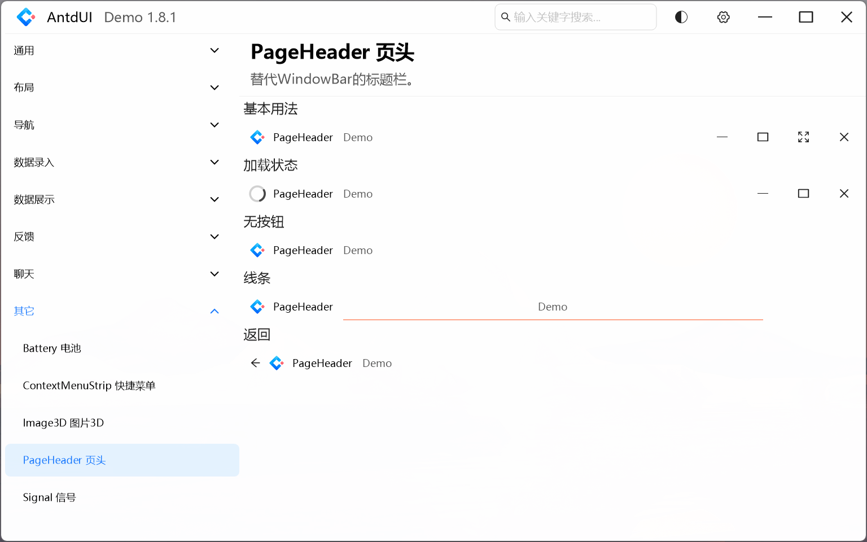Screen dimensions: 867x542
Task: Click the search magnifier icon in the search box
Action: click(505, 17)
